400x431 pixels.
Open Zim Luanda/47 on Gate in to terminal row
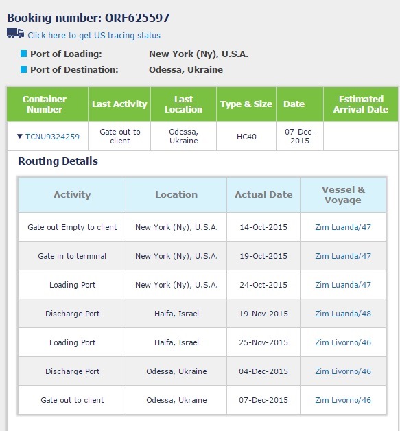coord(343,256)
